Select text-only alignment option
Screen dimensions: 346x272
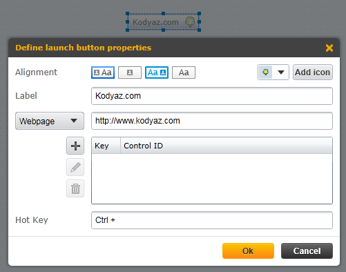pyautogui.click(x=184, y=72)
